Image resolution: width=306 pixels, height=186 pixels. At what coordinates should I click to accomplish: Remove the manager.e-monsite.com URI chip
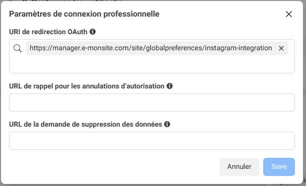click(x=281, y=48)
